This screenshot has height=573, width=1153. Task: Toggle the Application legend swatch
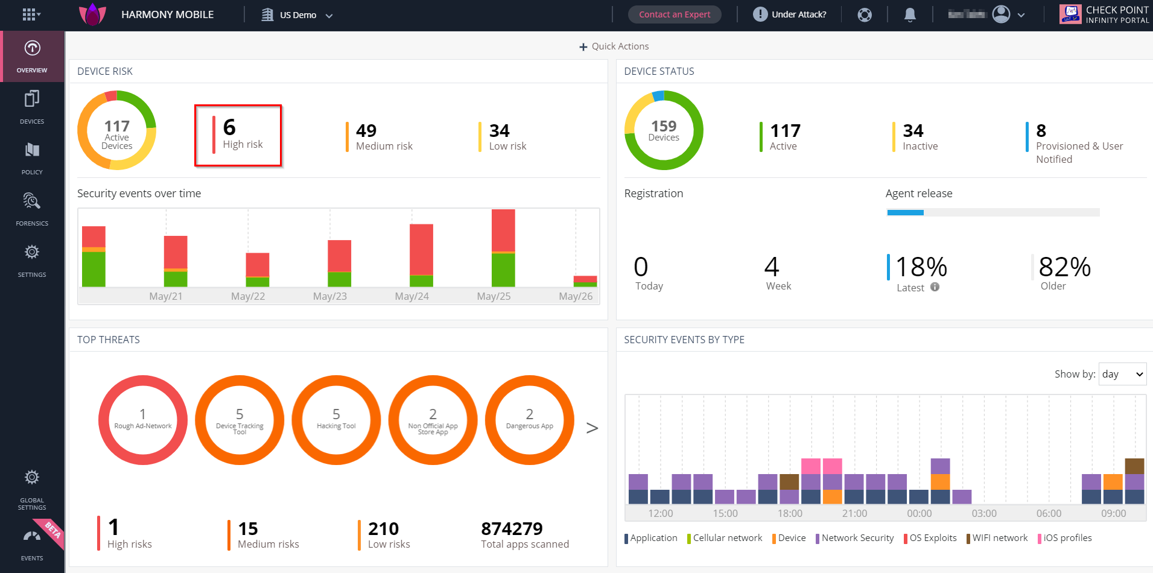click(626, 538)
